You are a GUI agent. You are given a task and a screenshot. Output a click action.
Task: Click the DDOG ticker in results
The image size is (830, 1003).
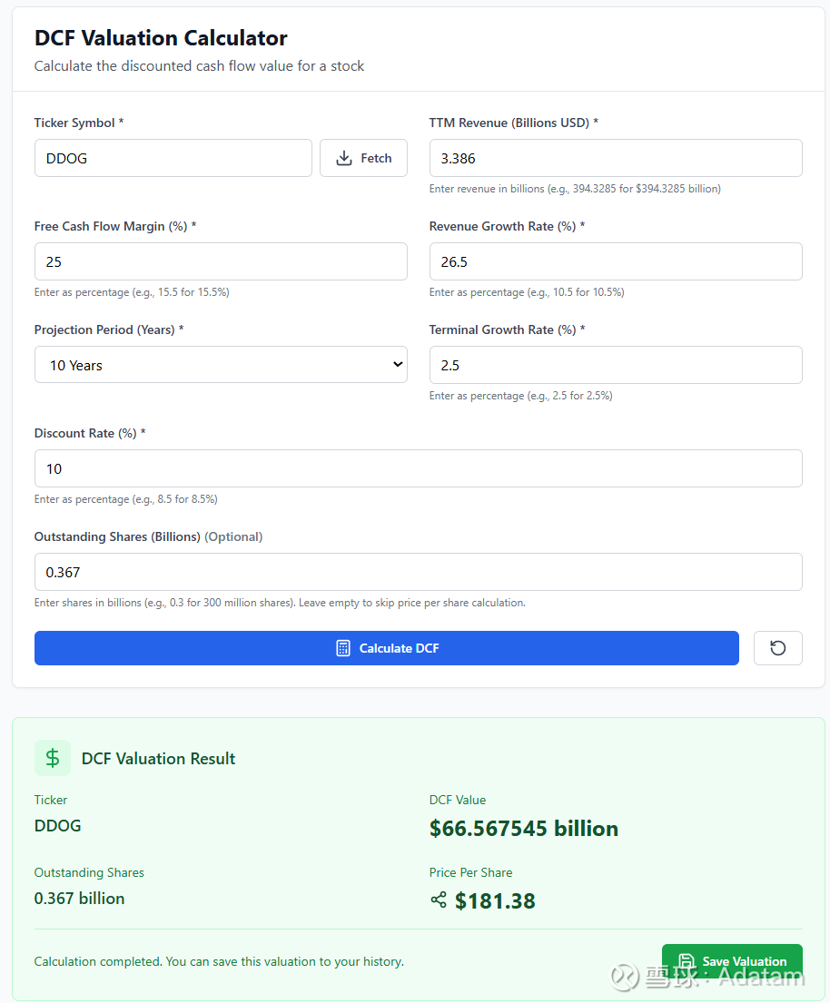(58, 826)
